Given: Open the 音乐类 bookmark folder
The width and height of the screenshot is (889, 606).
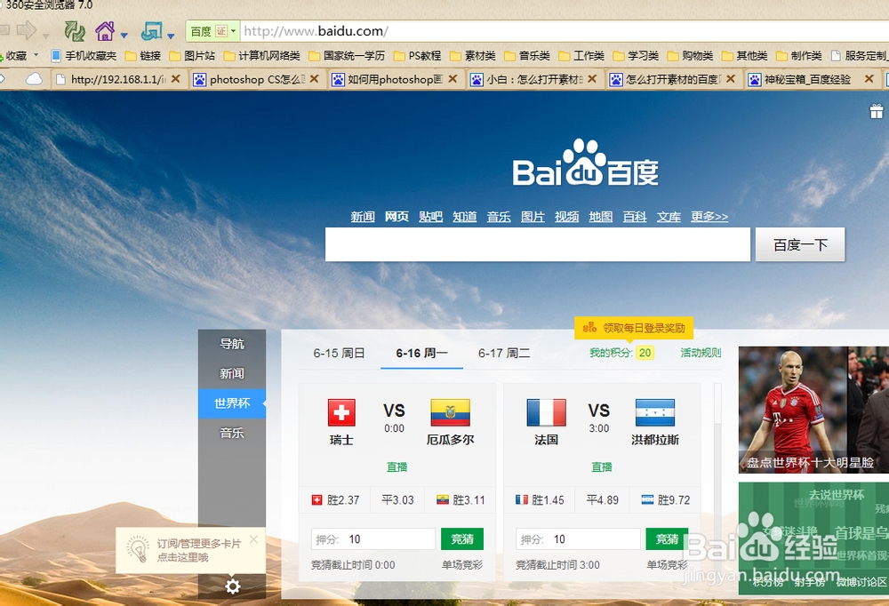Looking at the screenshot, I should point(527,56).
